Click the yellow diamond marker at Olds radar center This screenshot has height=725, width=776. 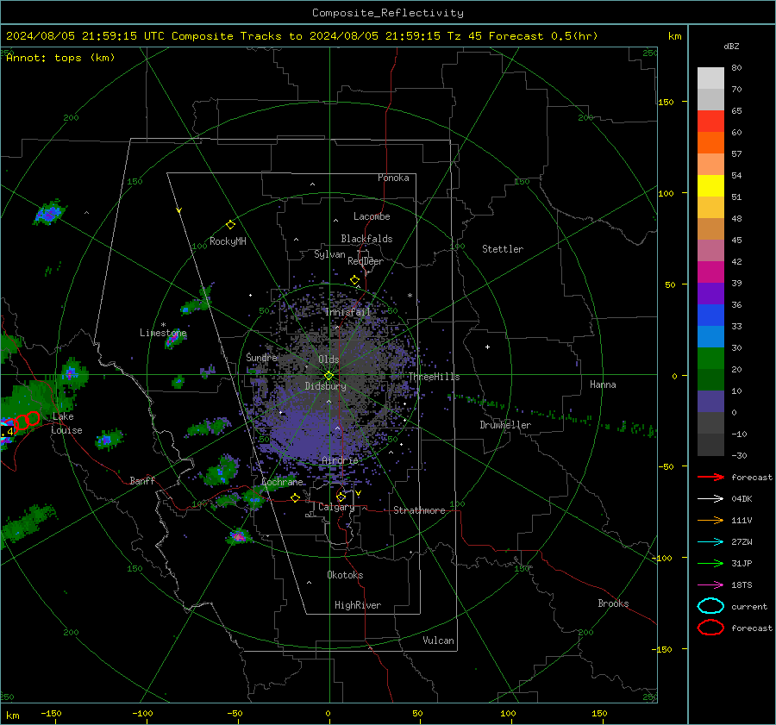point(329,376)
